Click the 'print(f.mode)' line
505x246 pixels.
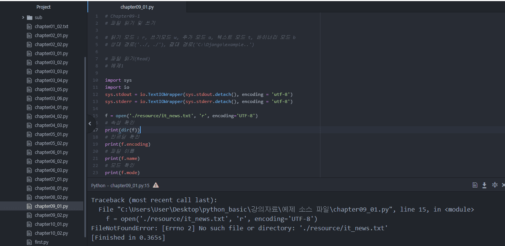pyautogui.click(x=122, y=173)
